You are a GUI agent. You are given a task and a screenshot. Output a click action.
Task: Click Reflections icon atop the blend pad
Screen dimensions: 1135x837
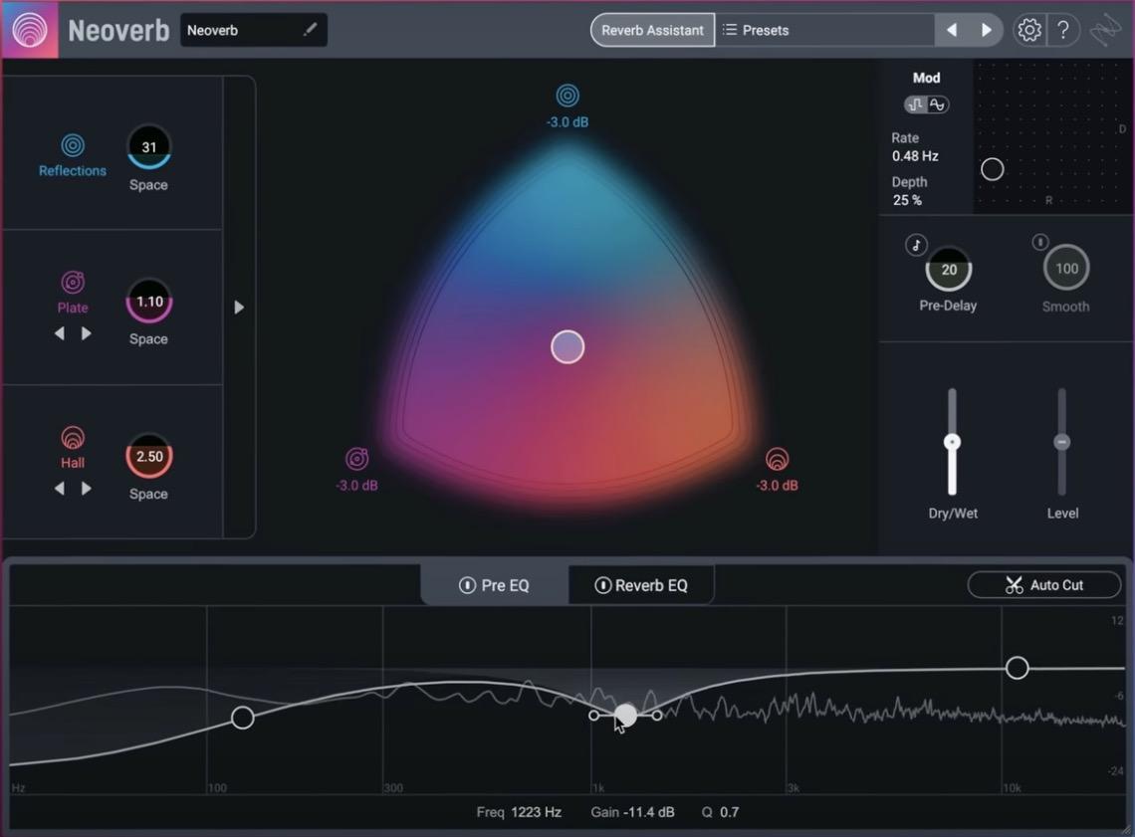(567, 96)
